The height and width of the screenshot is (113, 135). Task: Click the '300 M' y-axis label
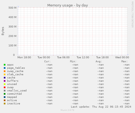click(x=12, y=27)
